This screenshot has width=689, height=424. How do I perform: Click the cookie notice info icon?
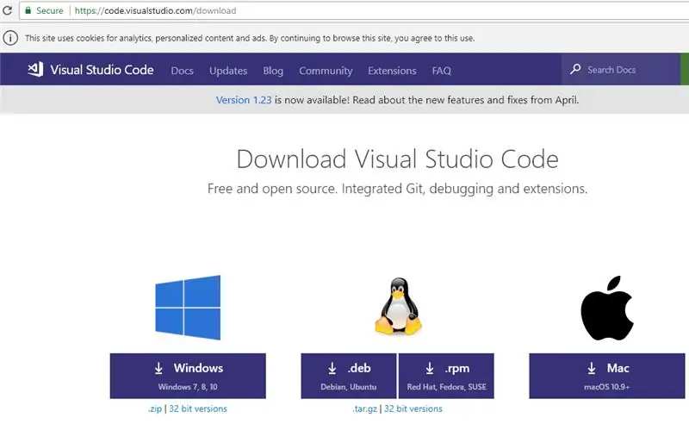10,38
